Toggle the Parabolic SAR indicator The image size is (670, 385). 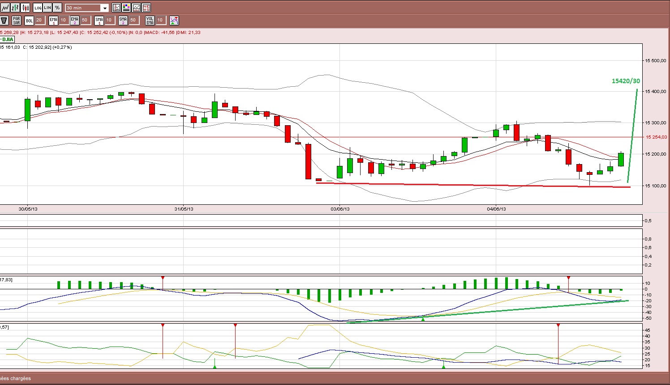tap(17, 20)
